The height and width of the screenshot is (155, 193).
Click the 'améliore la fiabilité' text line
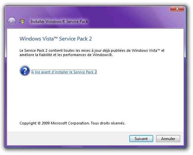66,55
